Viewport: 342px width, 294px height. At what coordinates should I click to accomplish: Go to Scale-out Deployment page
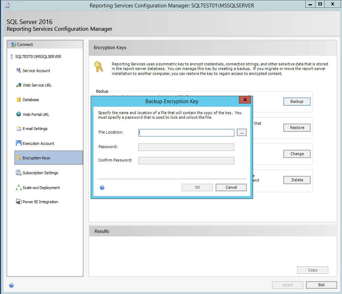41,188
